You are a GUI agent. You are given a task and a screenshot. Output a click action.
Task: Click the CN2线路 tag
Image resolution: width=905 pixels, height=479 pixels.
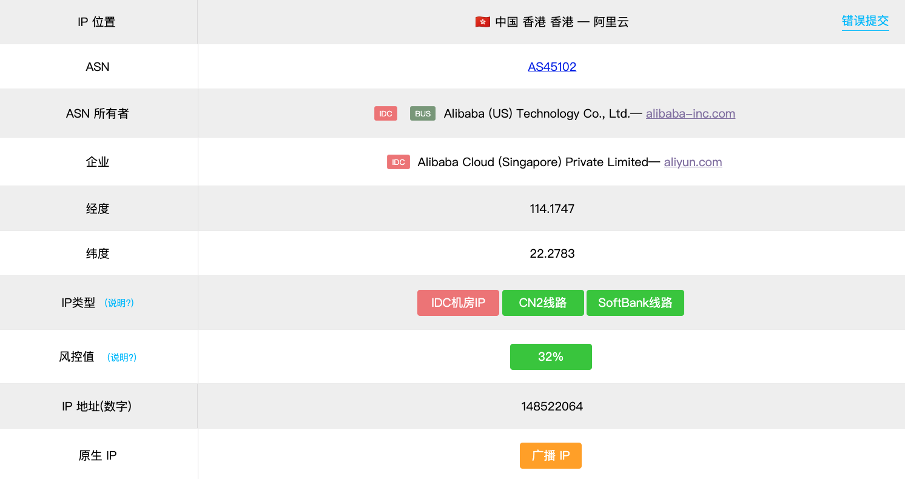[x=543, y=303]
